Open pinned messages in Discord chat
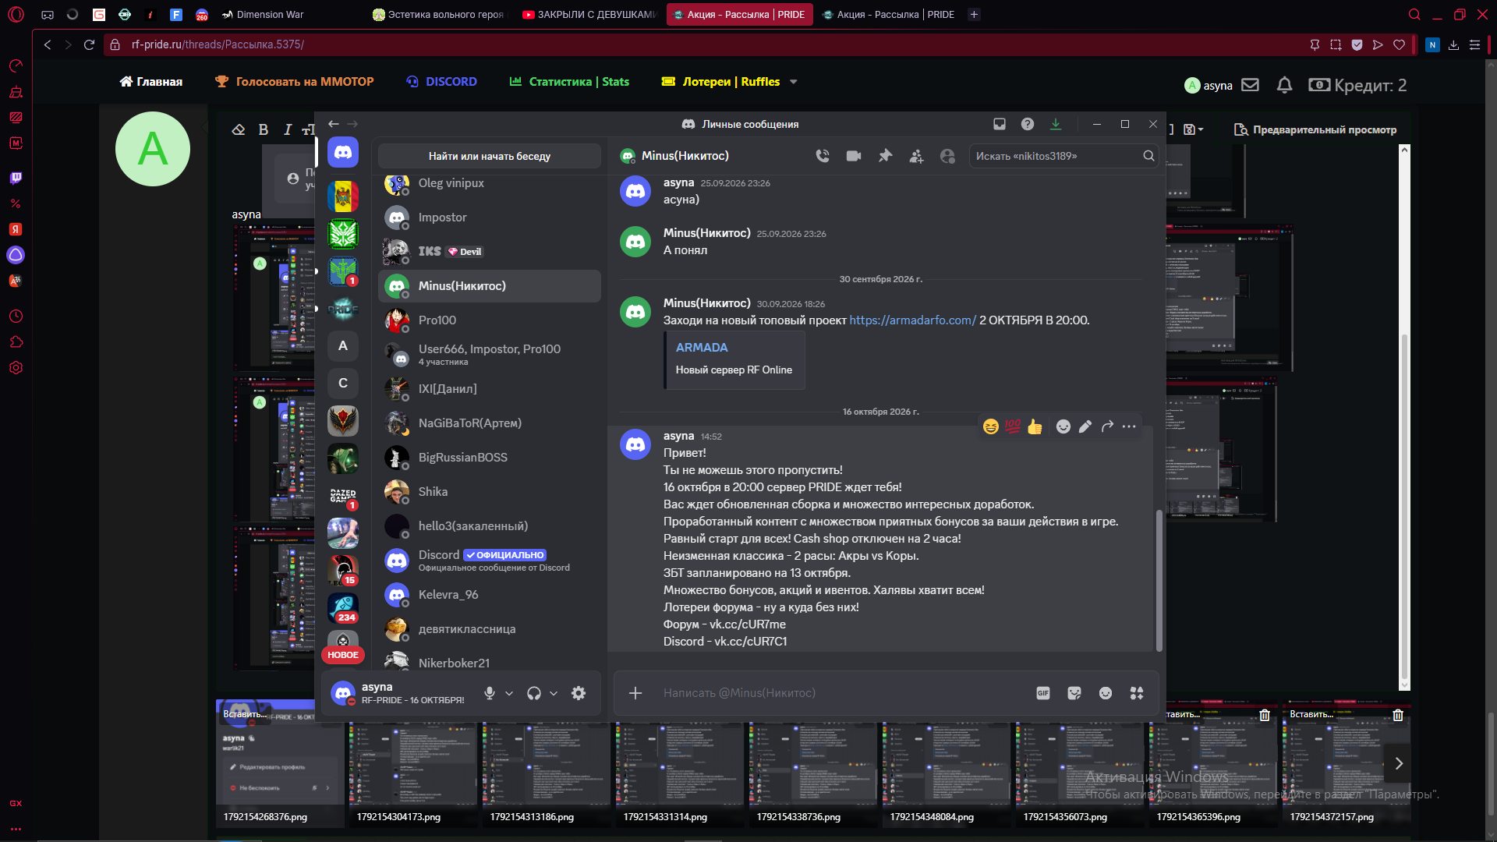The image size is (1497, 842). point(885,156)
